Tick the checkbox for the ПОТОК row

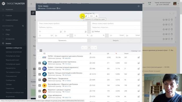point(40,57)
